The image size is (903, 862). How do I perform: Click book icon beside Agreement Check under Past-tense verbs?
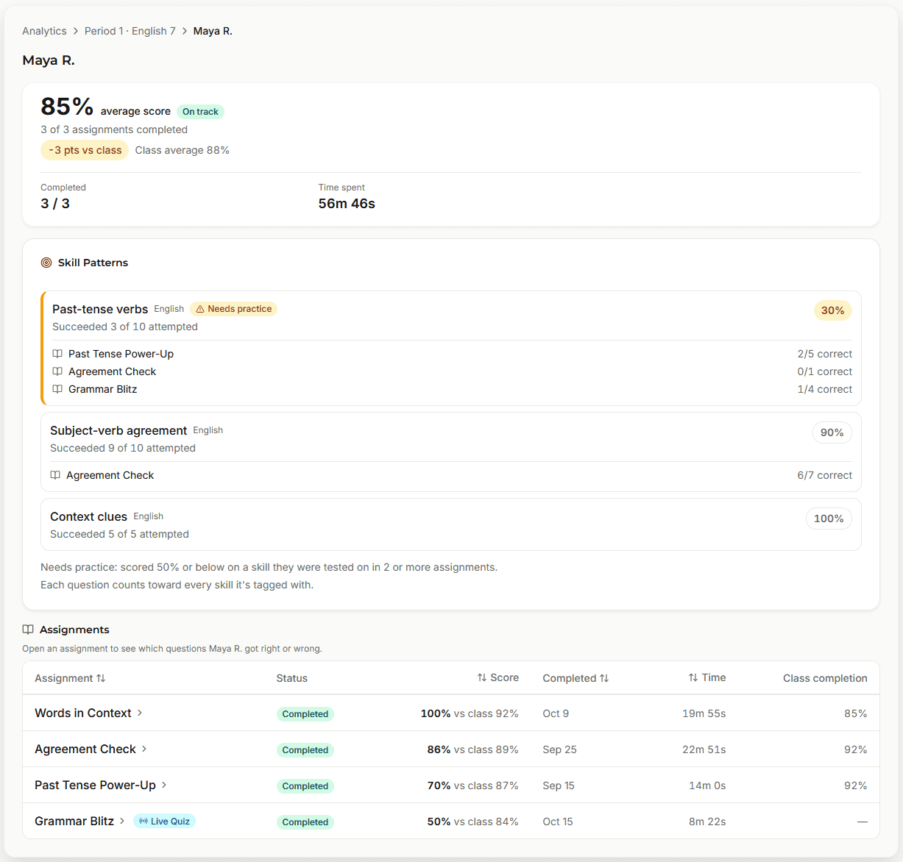click(x=57, y=371)
